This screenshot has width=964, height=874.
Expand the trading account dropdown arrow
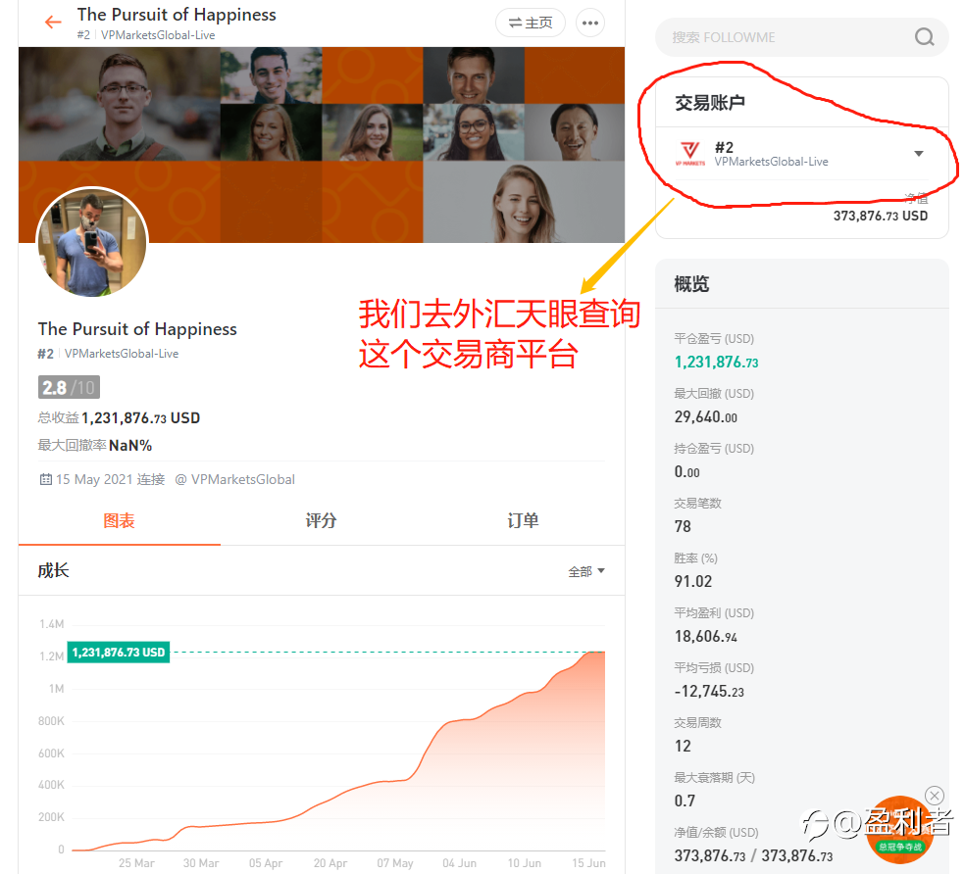point(919,154)
